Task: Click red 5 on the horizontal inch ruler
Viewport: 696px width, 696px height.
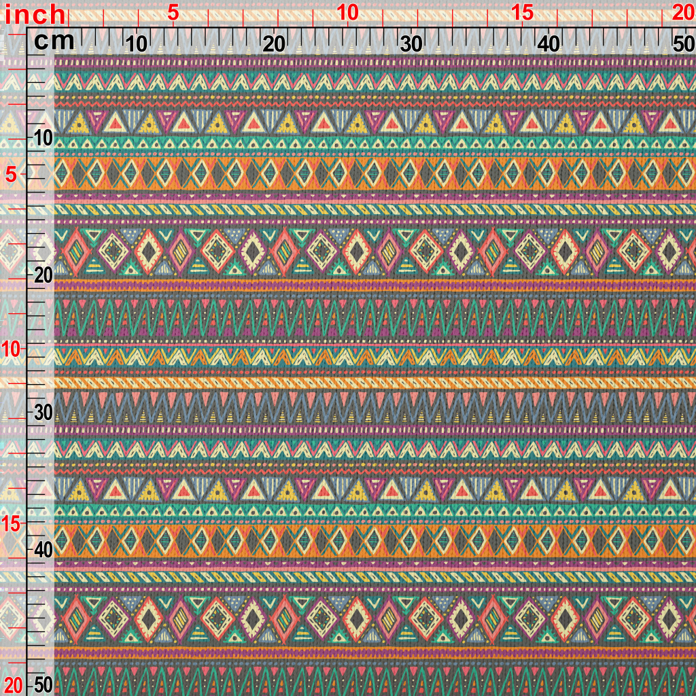Action: (x=173, y=13)
